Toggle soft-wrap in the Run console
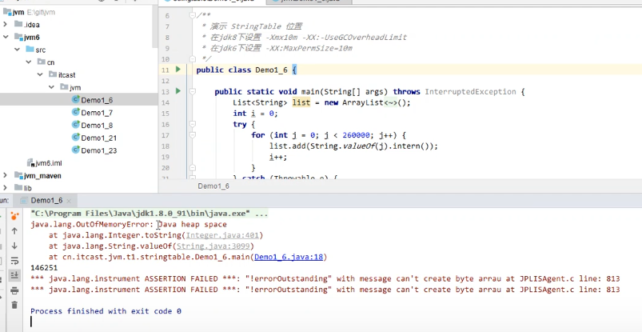Viewport: 642px width, 332px height. click(14, 261)
